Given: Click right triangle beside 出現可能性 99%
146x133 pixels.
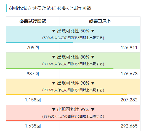Looking at the screenshot, I should pyautogui.click(x=93, y=109).
